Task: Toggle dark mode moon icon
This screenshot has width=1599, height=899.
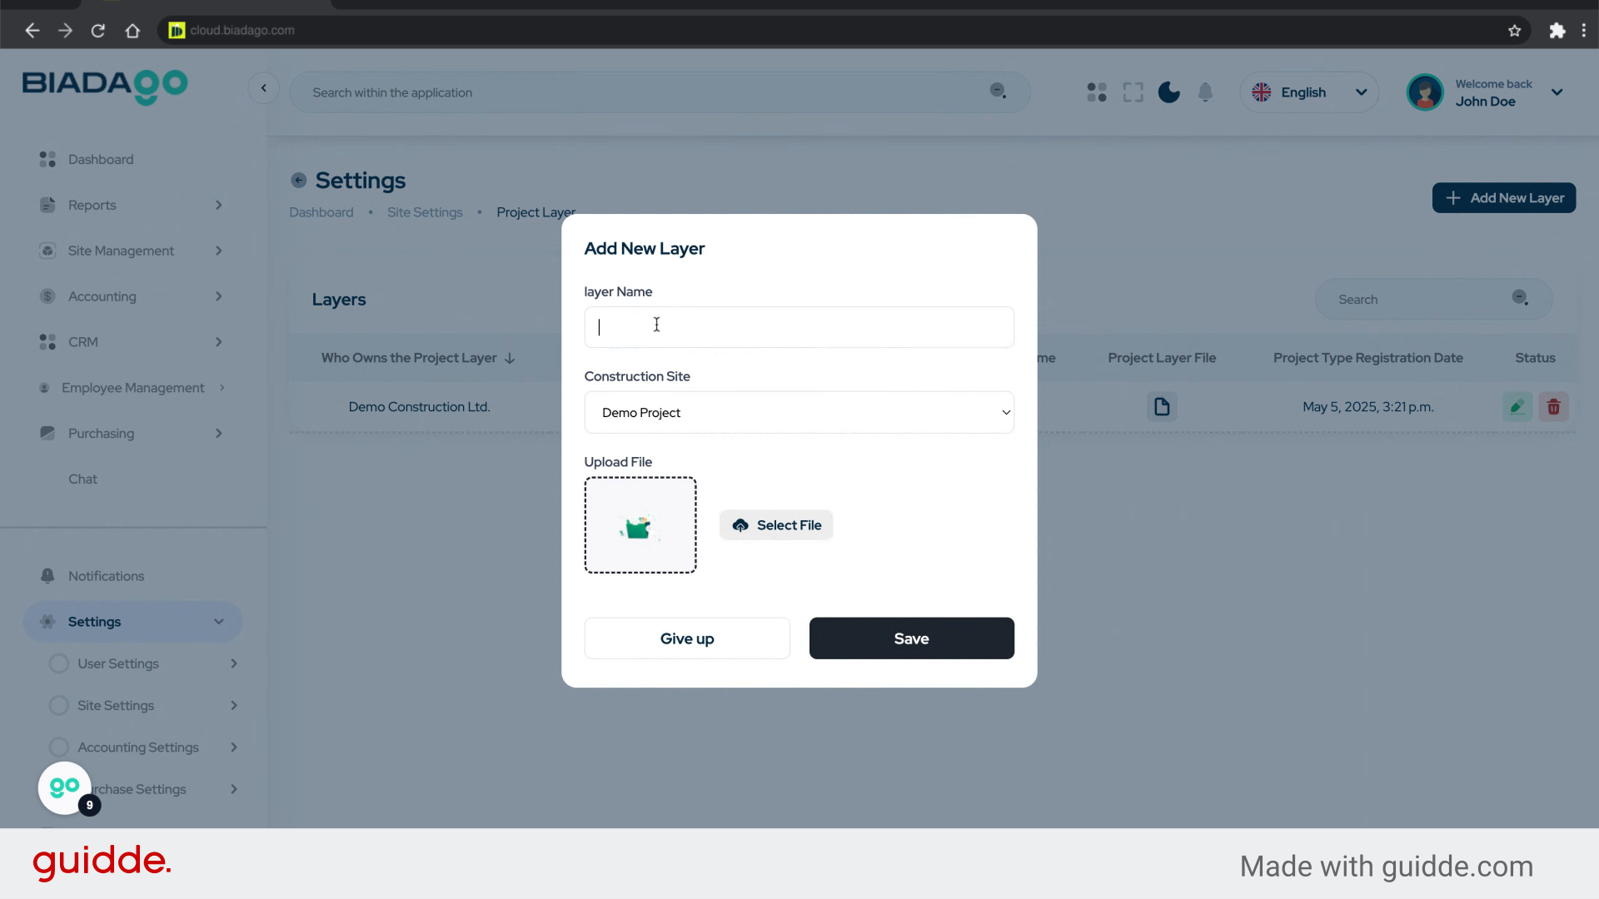Action: (1168, 92)
